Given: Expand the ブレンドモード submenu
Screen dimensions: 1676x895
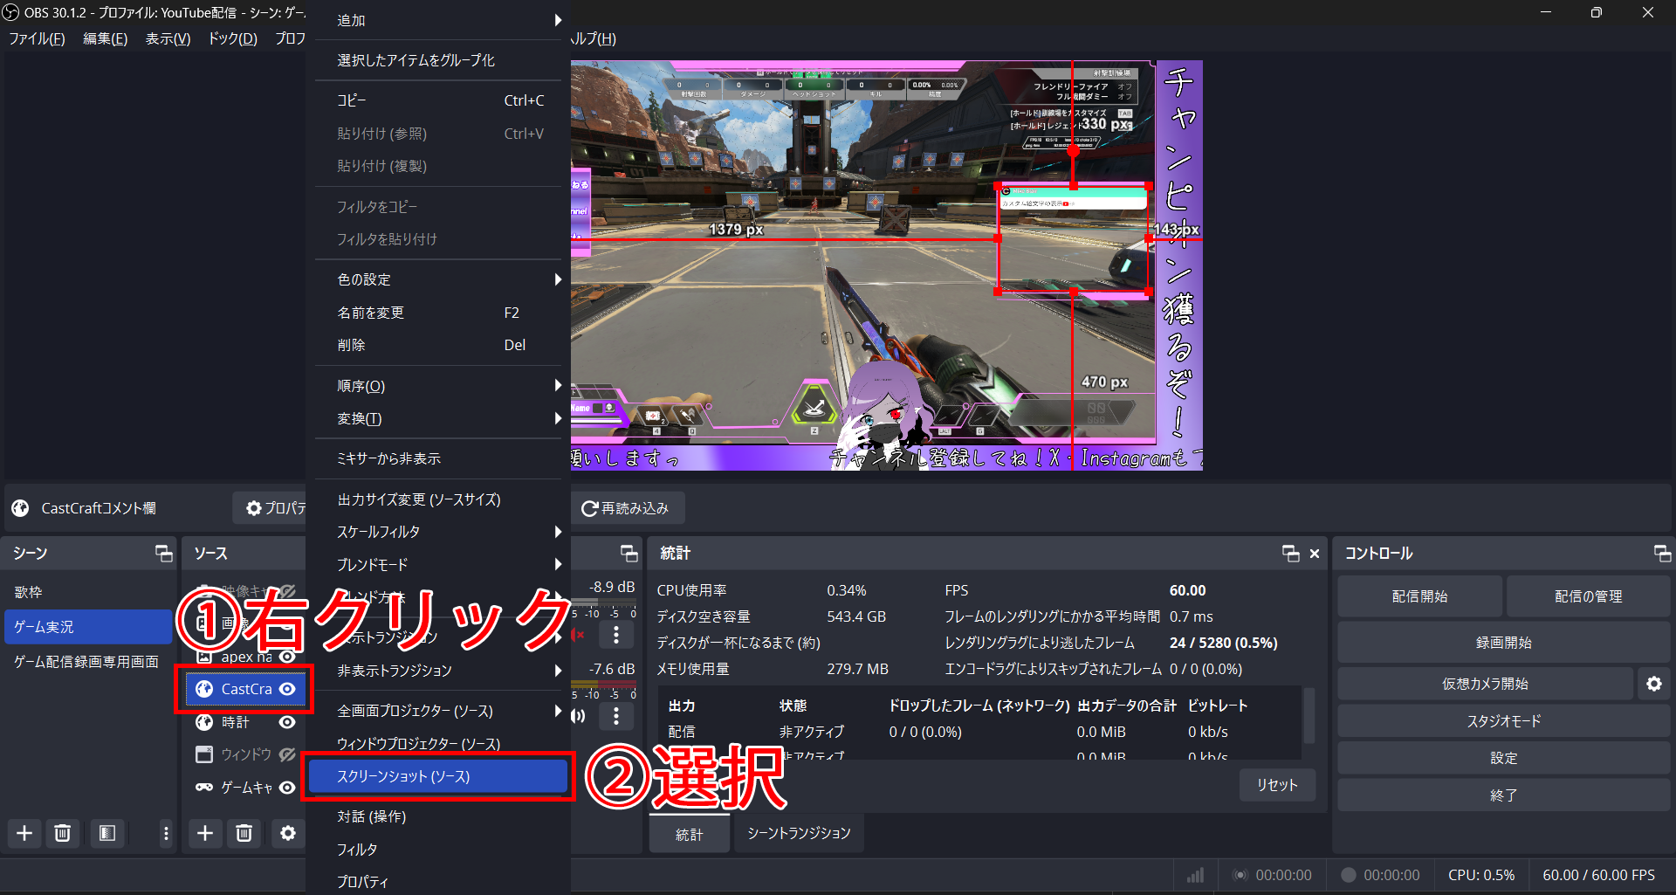Looking at the screenshot, I should point(438,565).
